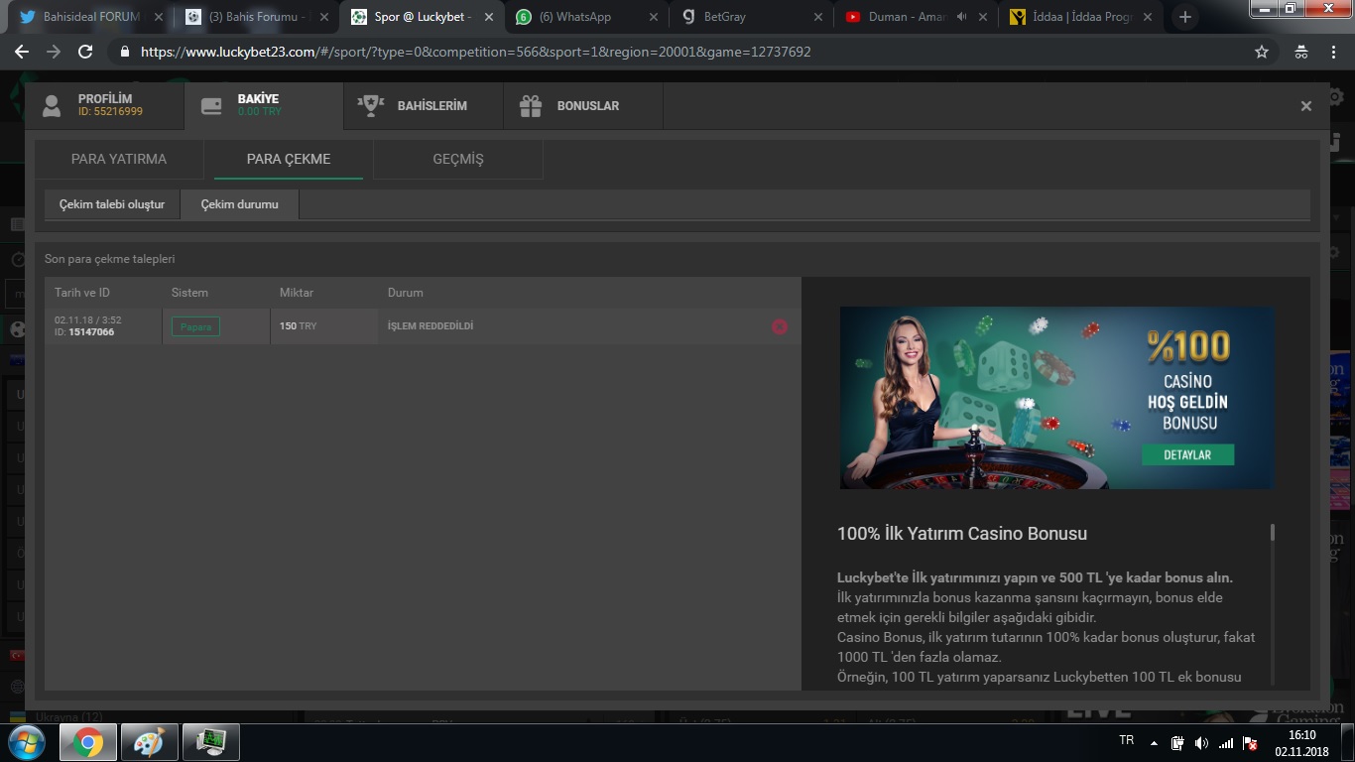Open a new browser tab
Image resolution: width=1355 pixels, height=762 pixels.
1184,17
